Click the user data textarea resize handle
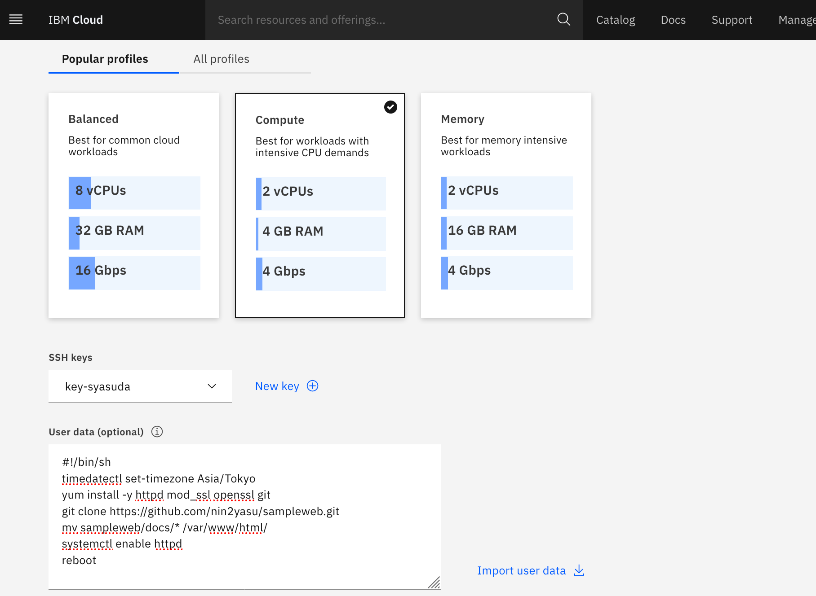 [x=434, y=583]
